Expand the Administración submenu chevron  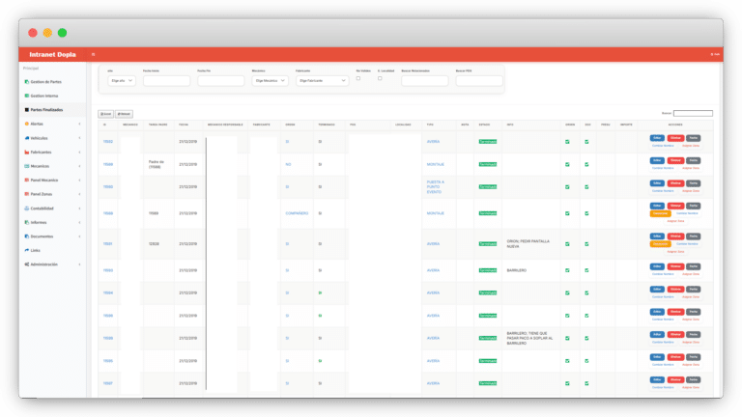(79, 264)
